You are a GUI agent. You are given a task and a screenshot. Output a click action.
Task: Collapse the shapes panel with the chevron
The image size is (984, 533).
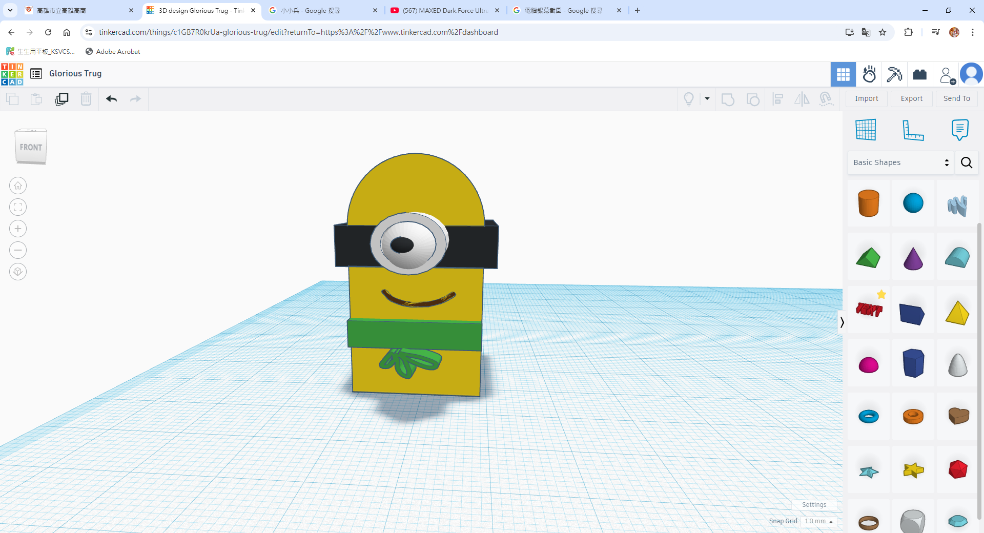[x=842, y=322]
